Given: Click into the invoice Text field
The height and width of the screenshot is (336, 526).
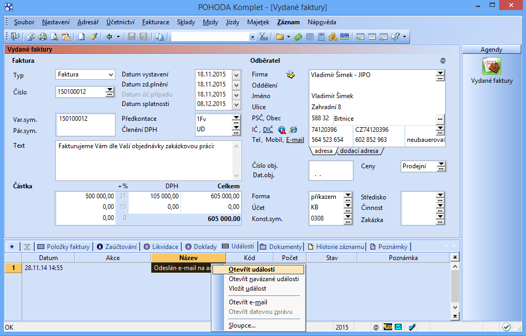Looking at the screenshot, I should point(144,160).
